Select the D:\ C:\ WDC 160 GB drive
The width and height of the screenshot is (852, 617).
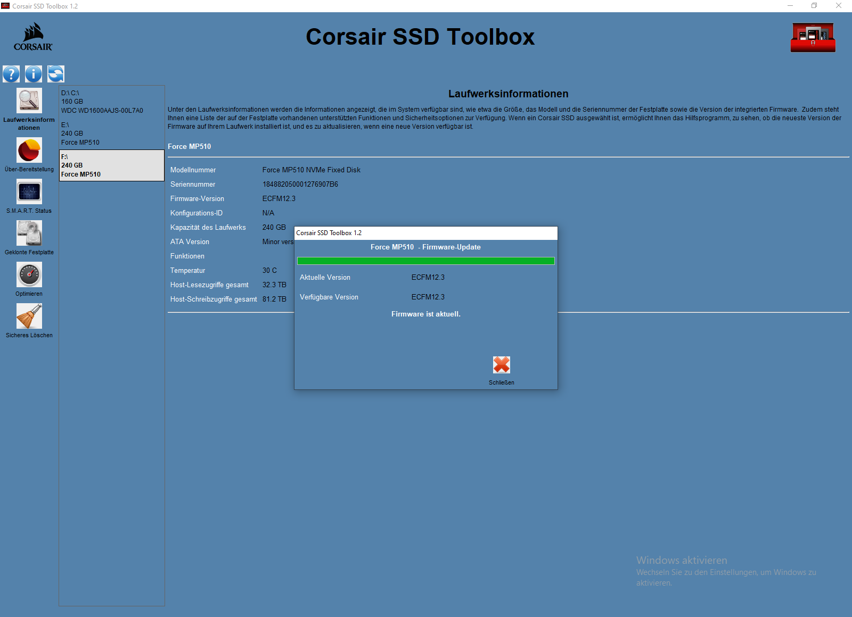pos(112,102)
